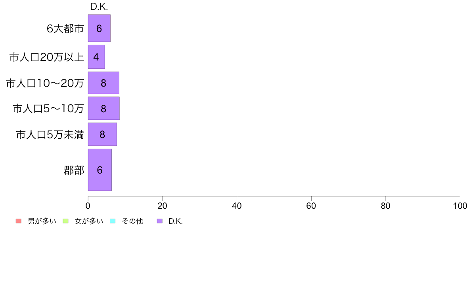The image size is (471, 291).
Task: Click the D.K. column header above bars
Action: click(99, 7)
